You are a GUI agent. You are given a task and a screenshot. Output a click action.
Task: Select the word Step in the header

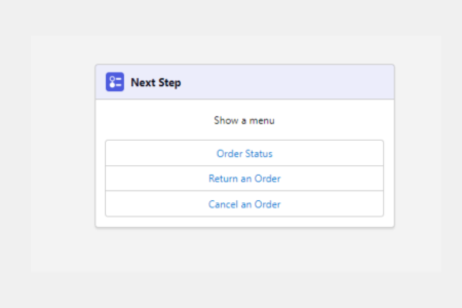[x=169, y=82]
